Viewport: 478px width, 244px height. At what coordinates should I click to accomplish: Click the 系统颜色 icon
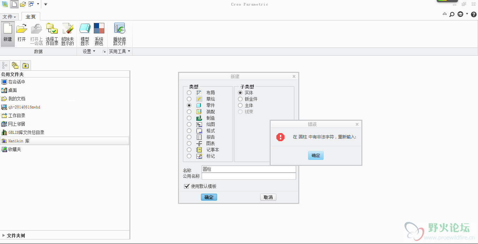click(99, 34)
